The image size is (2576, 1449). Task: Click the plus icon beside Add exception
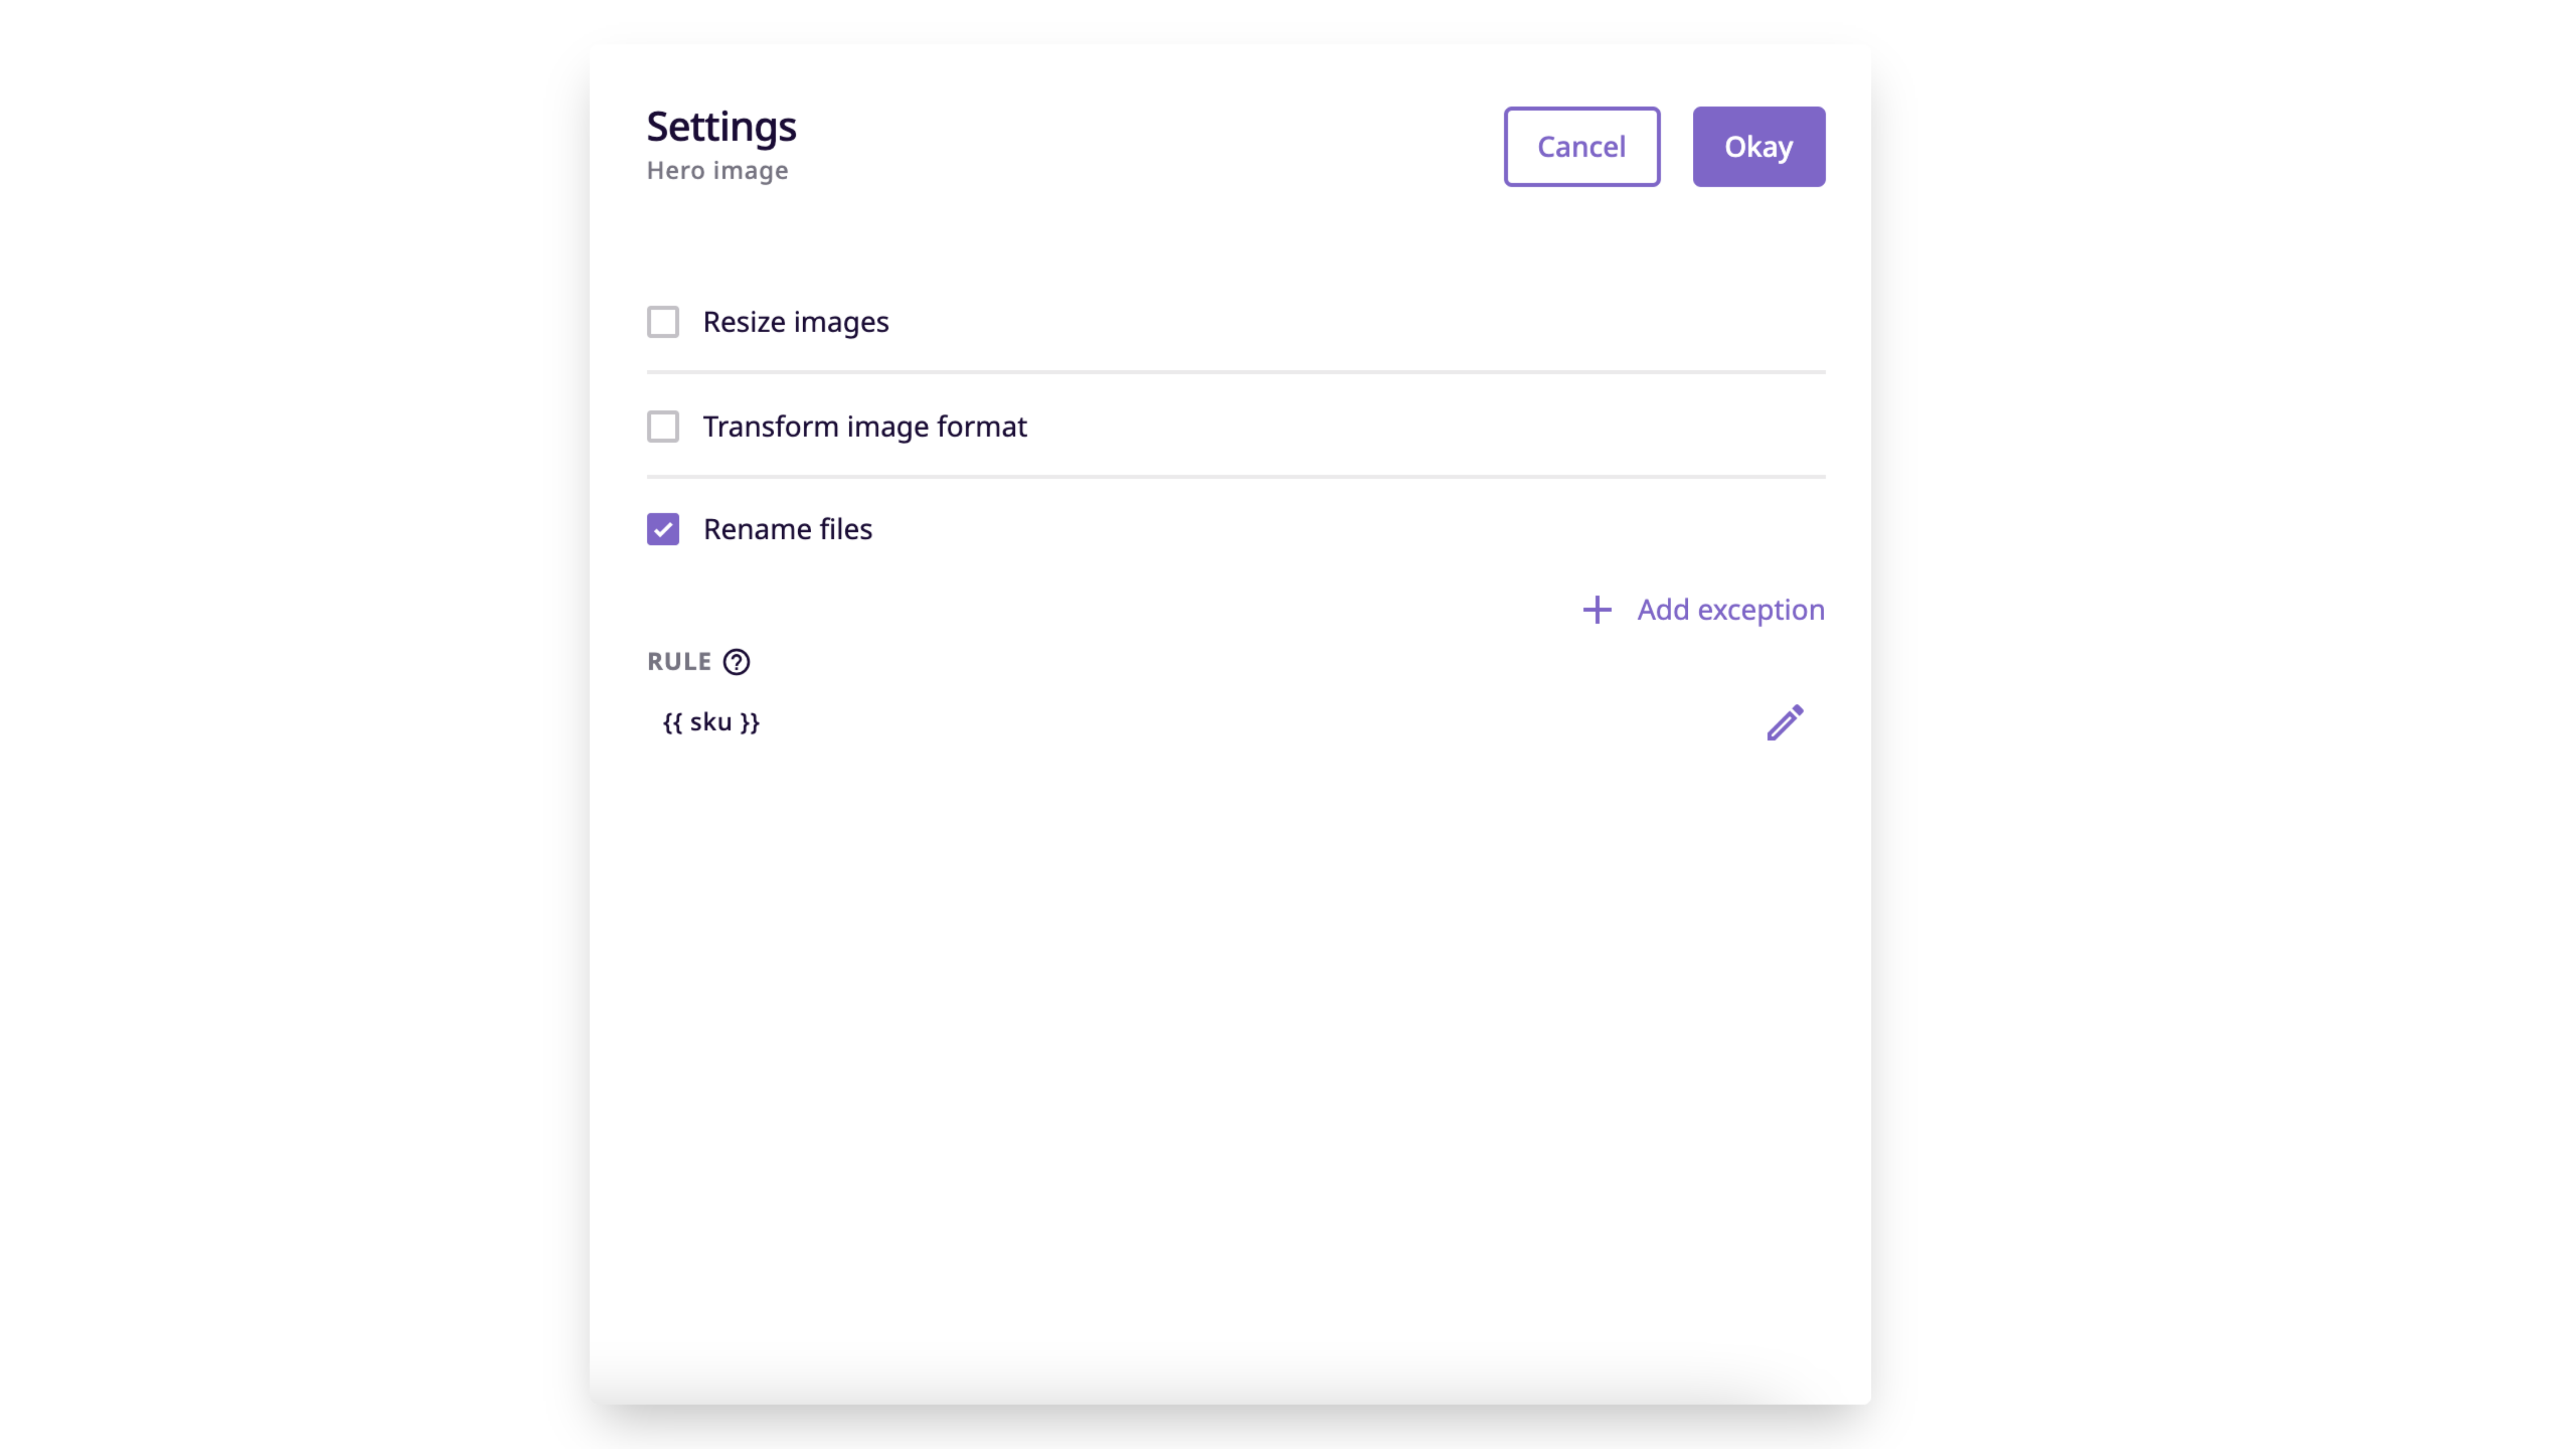(x=1597, y=610)
